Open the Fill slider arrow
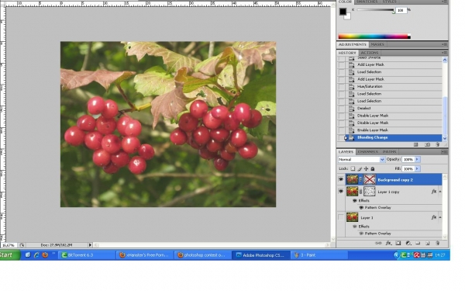This screenshot has height=291, width=465. (417, 168)
